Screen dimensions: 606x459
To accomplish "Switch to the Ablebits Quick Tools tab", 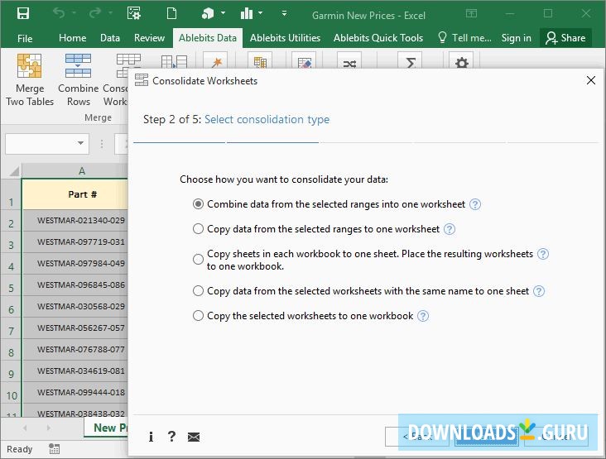I will click(x=378, y=38).
